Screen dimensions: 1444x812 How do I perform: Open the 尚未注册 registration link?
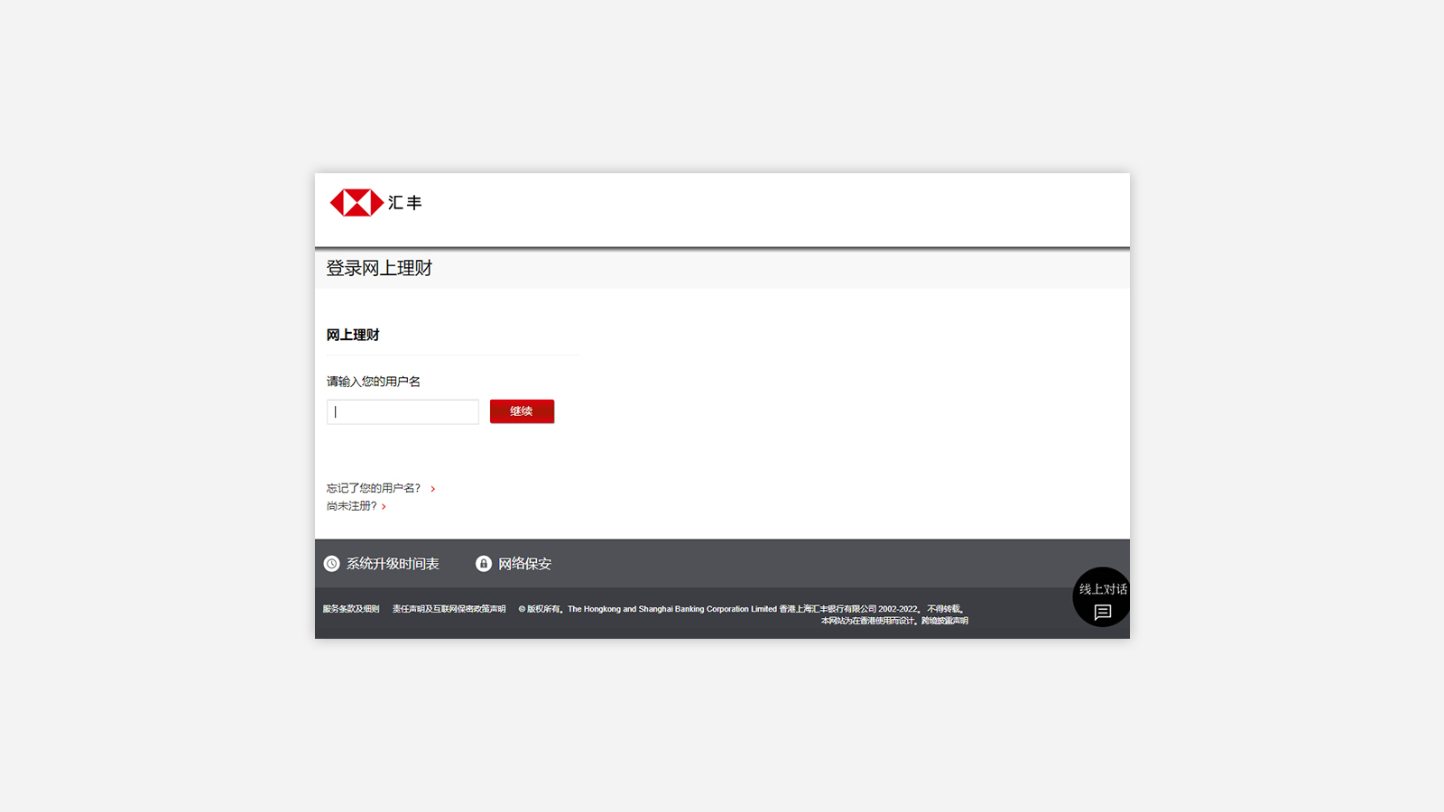pos(352,506)
